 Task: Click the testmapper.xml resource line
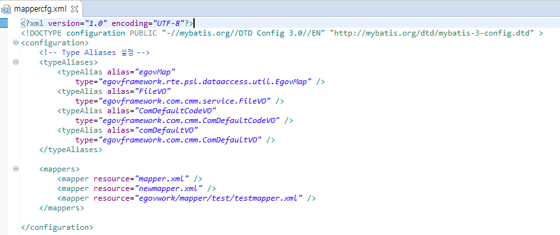tap(186, 198)
